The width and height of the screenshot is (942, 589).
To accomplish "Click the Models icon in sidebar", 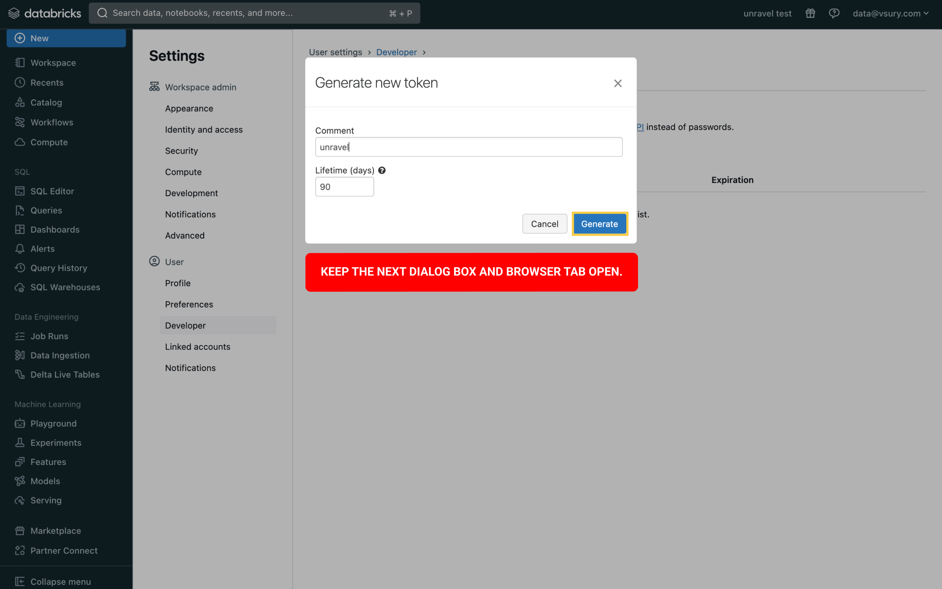I will pos(20,481).
